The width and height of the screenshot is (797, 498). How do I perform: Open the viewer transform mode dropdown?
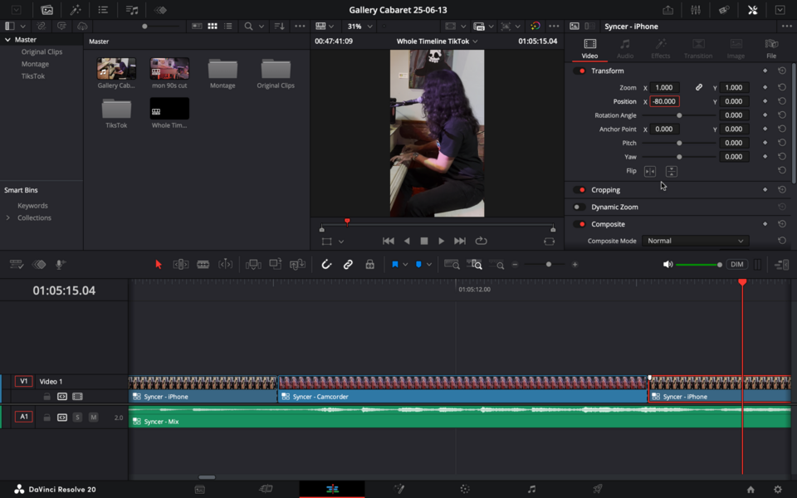(341, 242)
